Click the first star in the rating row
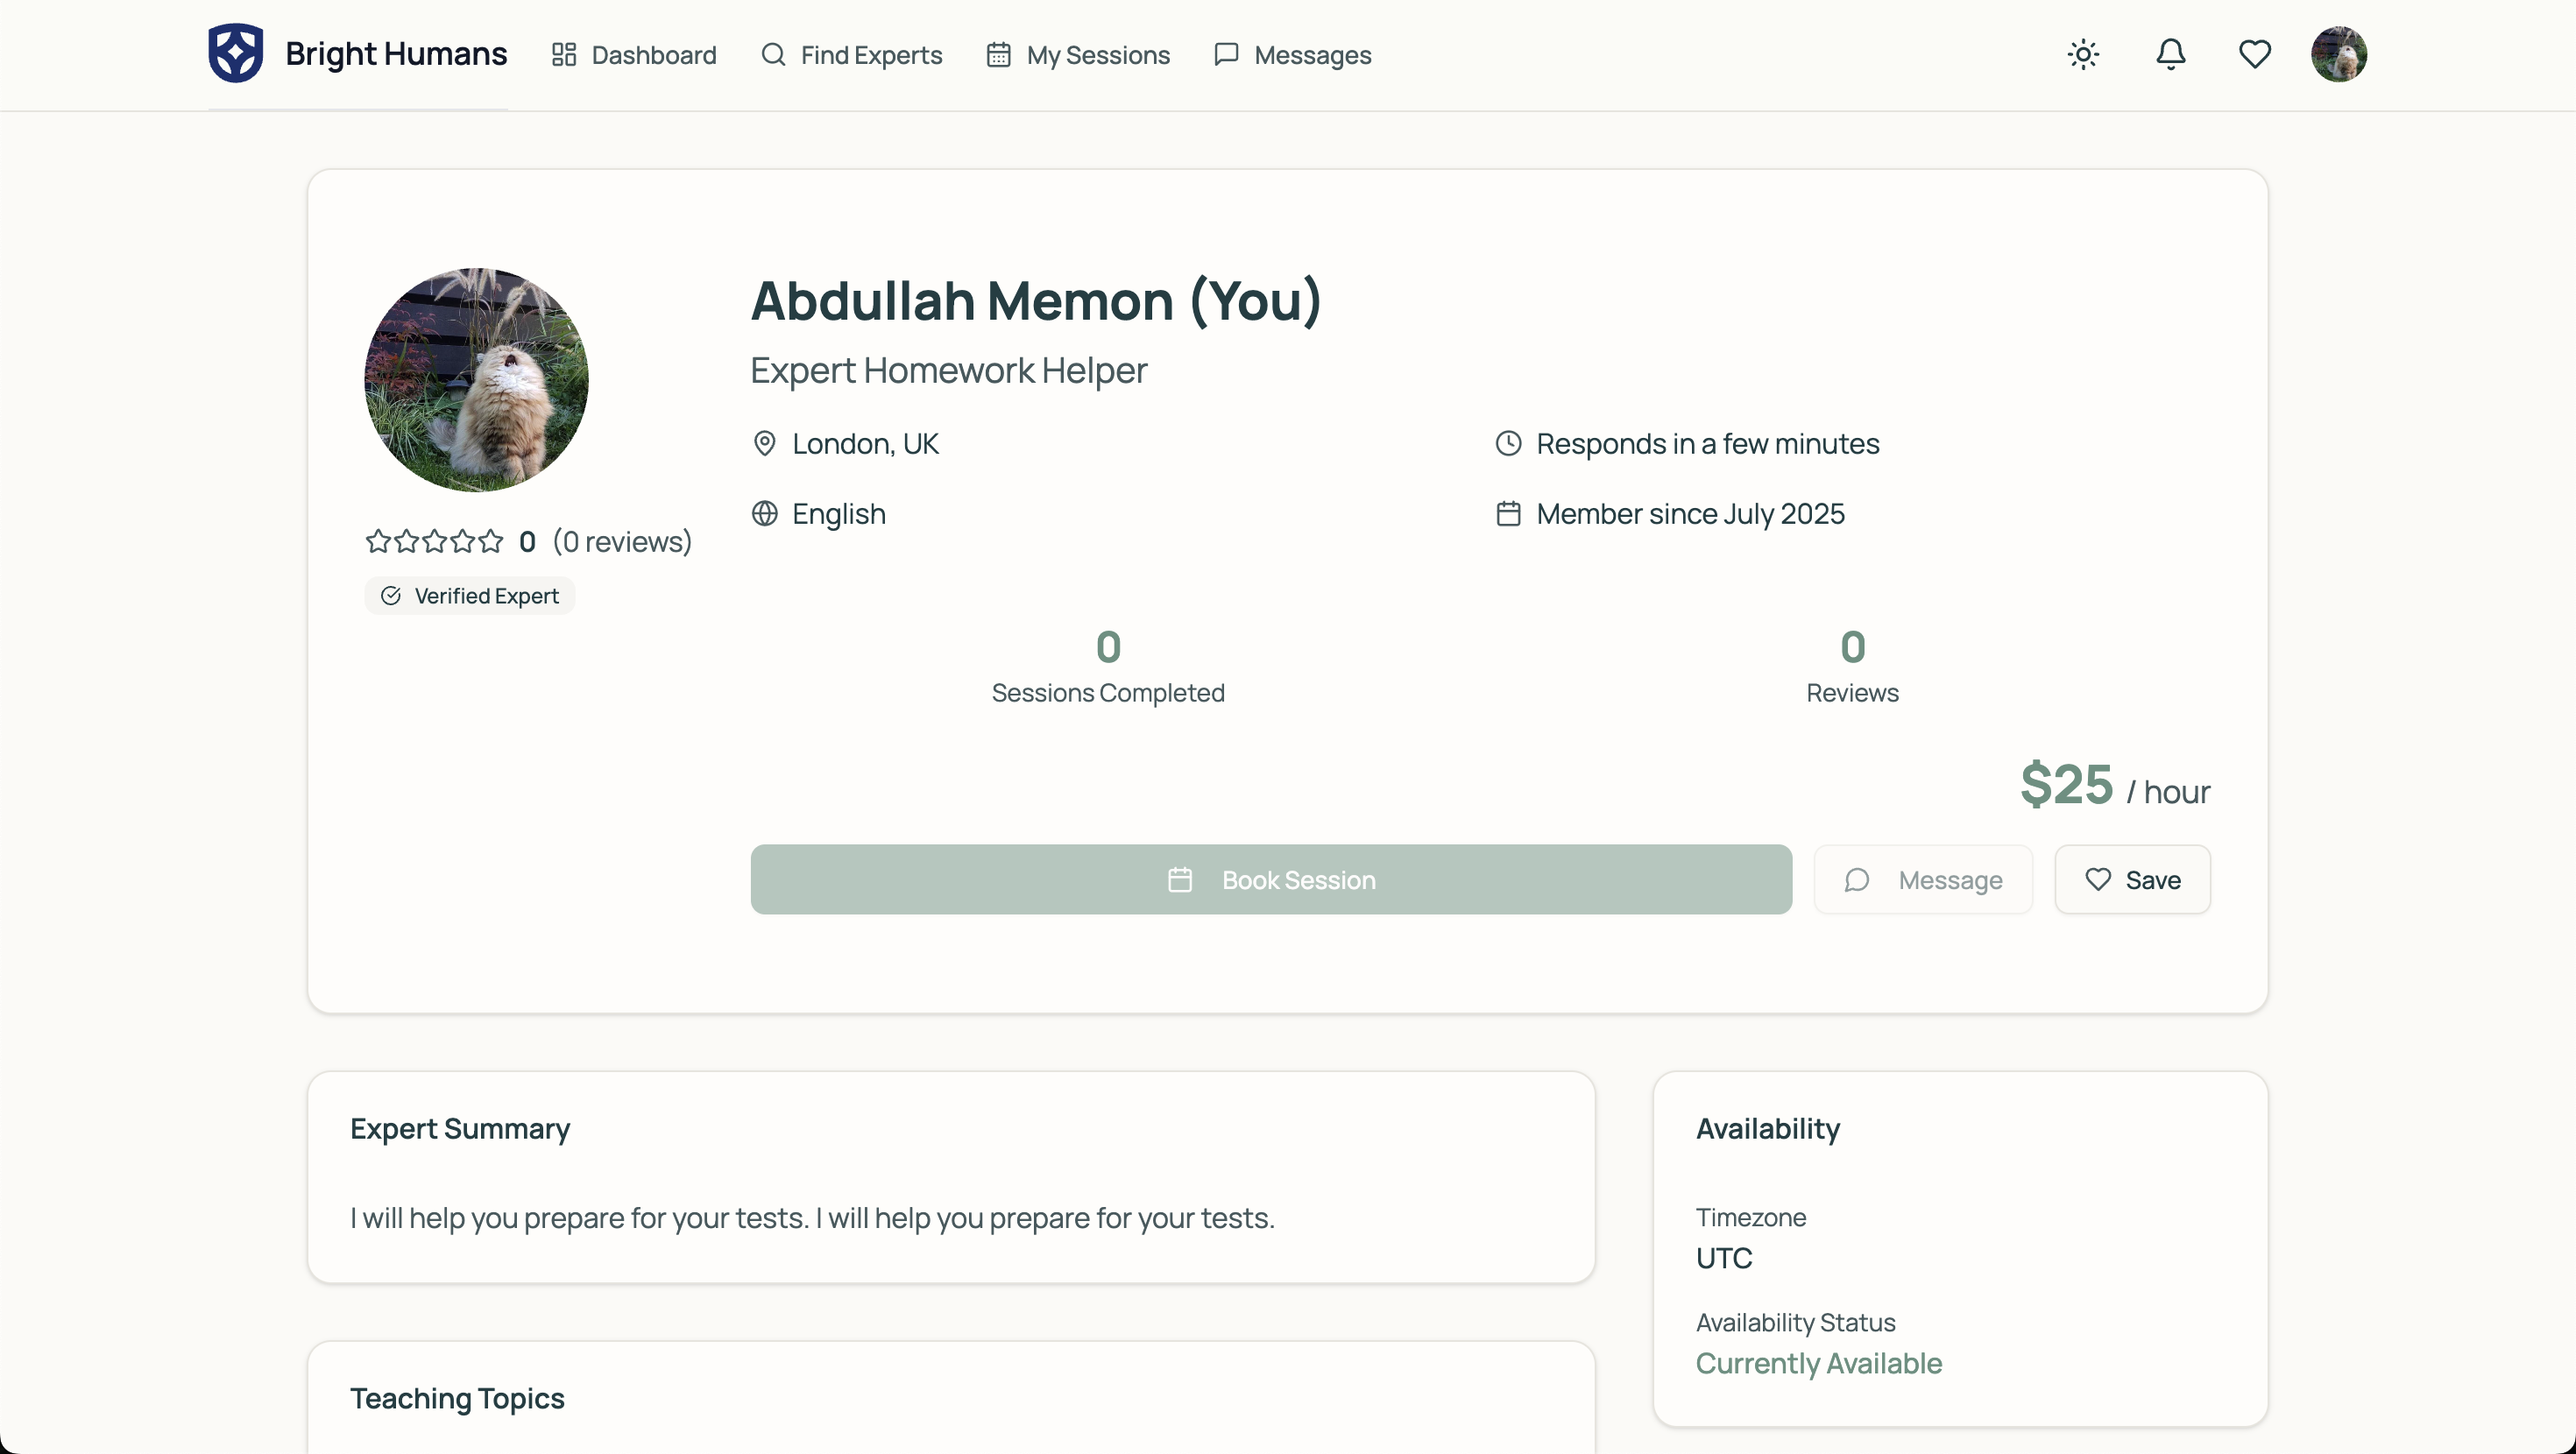This screenshot has width=2576, height=1454. pos(378,541)
